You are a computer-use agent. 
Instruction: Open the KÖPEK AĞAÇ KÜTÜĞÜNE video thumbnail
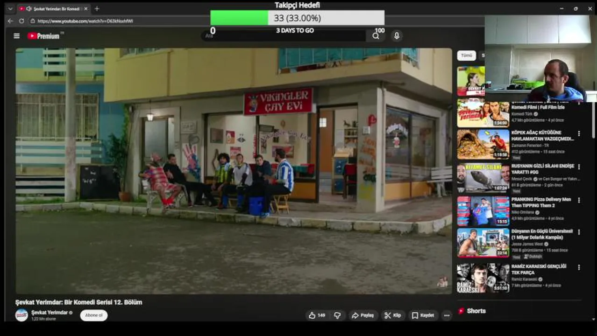(483, 145)
